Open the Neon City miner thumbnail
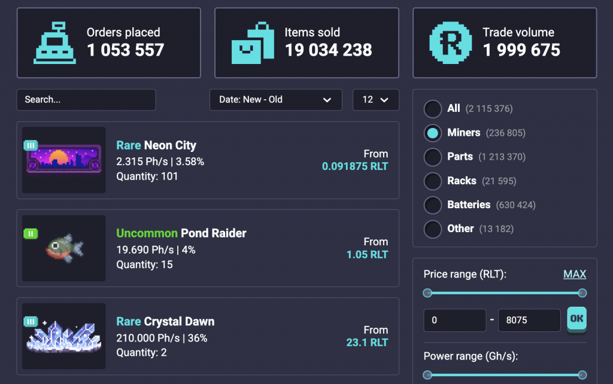This screenshot has height=384, width=613. pos(63,160)
